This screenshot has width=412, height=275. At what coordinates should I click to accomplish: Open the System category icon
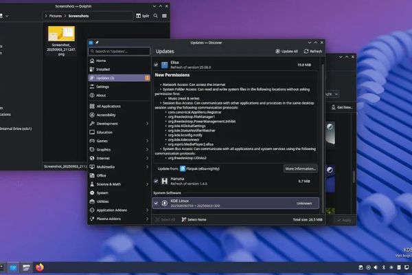point(92,193)
